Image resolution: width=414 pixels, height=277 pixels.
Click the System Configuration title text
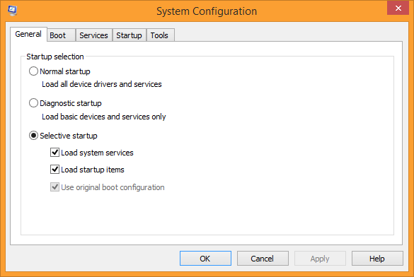pyautogui.click(x=207, y=11)
